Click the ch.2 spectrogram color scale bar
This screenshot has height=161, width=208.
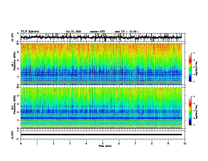[190, 111]
